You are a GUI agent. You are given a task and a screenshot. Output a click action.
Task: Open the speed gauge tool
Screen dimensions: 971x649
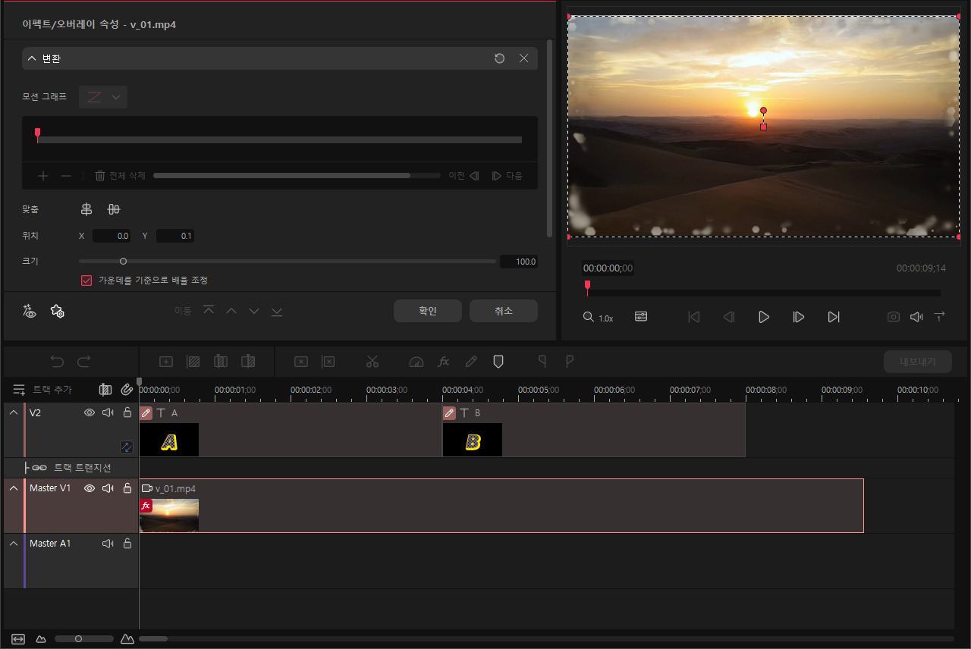416,362
